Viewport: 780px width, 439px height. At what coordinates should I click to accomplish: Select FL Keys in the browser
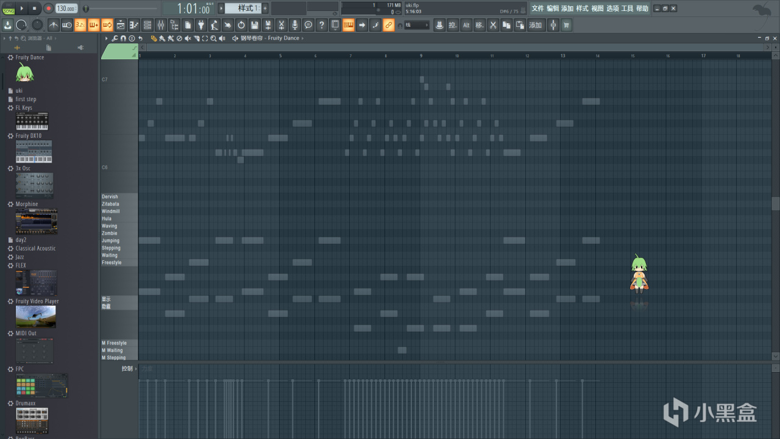click(x=24, y=108)
